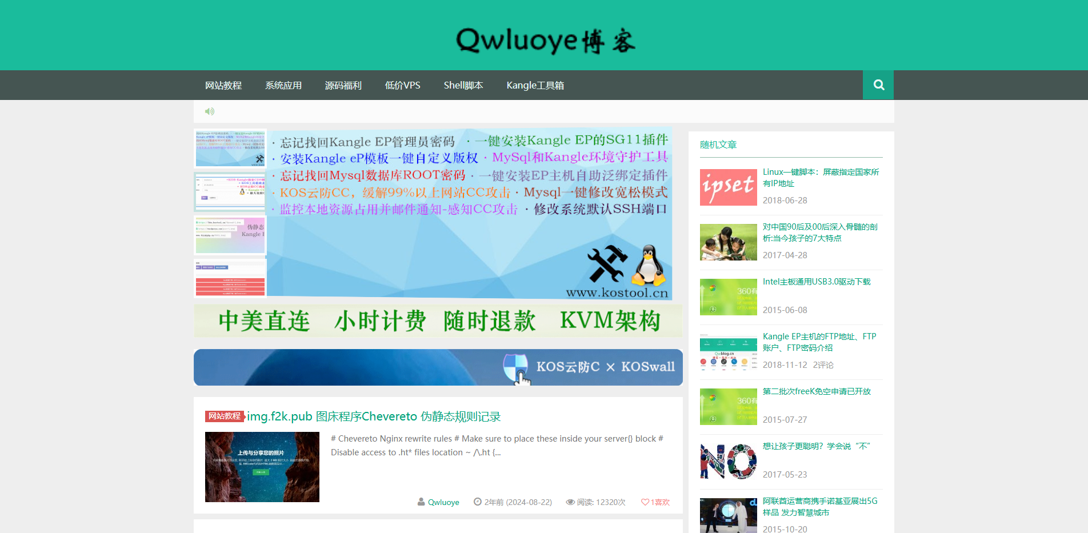
Task: Mute the page audio speaker icon
Action: 210,111
